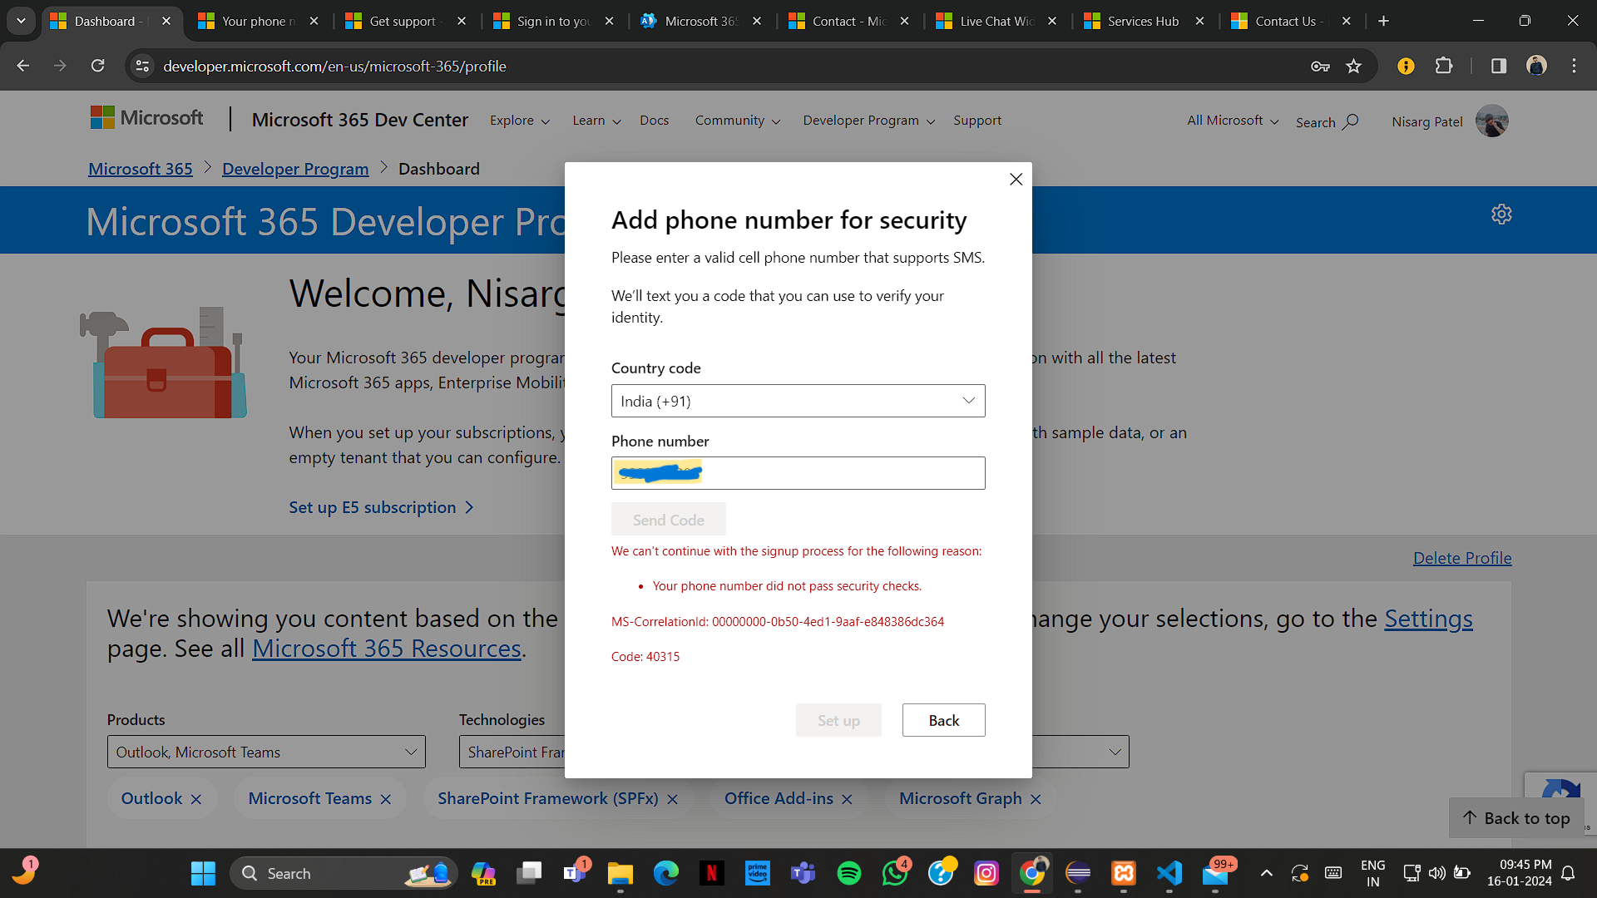Open Spotify from the taskbar
The height and width of the screenshot is (898, 1597).
pos(849,873)
